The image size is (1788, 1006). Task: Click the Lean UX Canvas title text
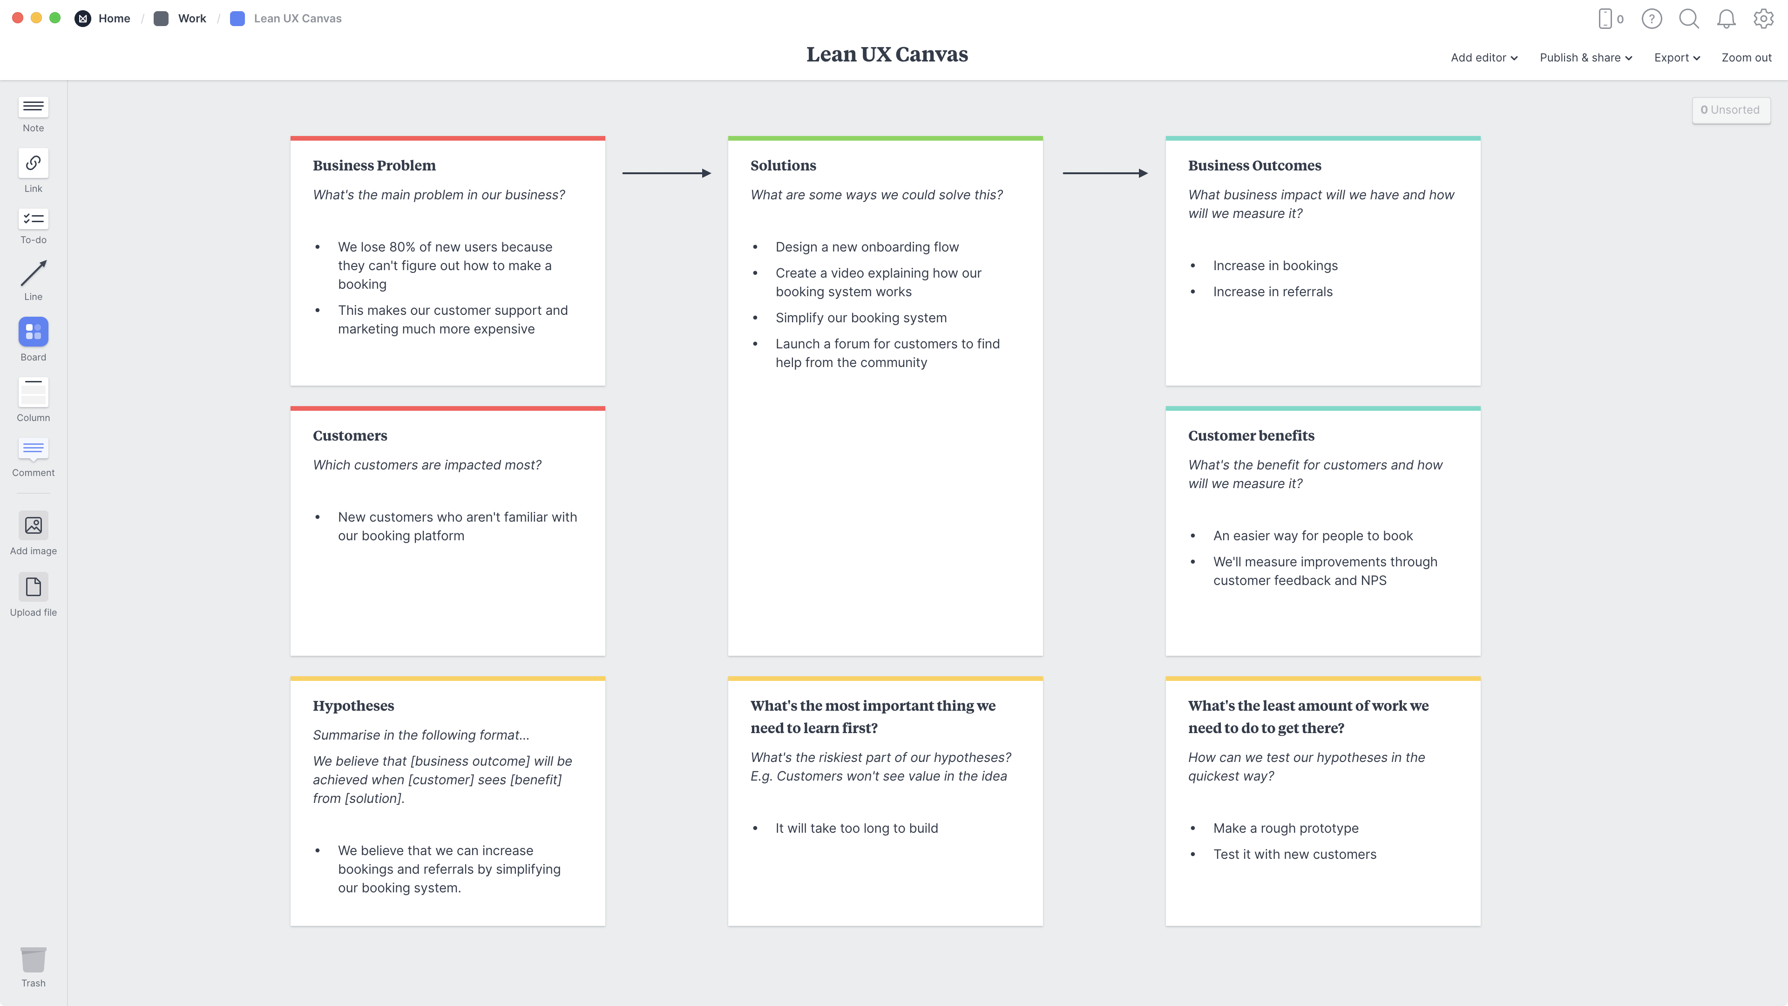click(887, 54)
